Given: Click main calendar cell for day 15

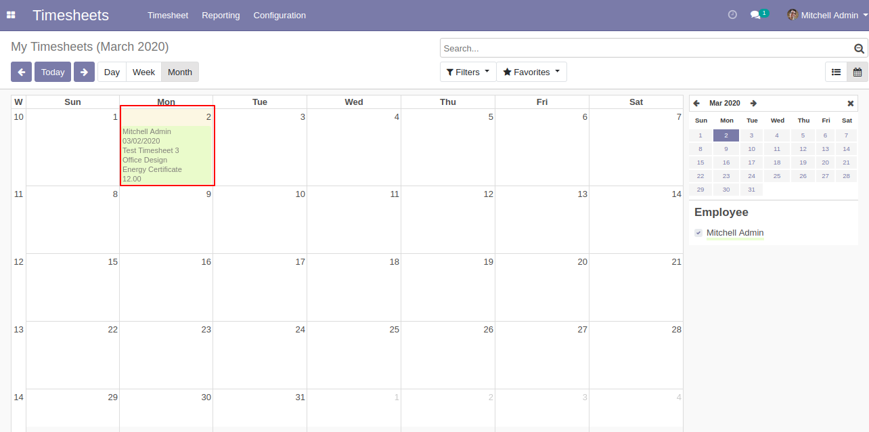Looking at the screenshot, I should click(72, 287).
